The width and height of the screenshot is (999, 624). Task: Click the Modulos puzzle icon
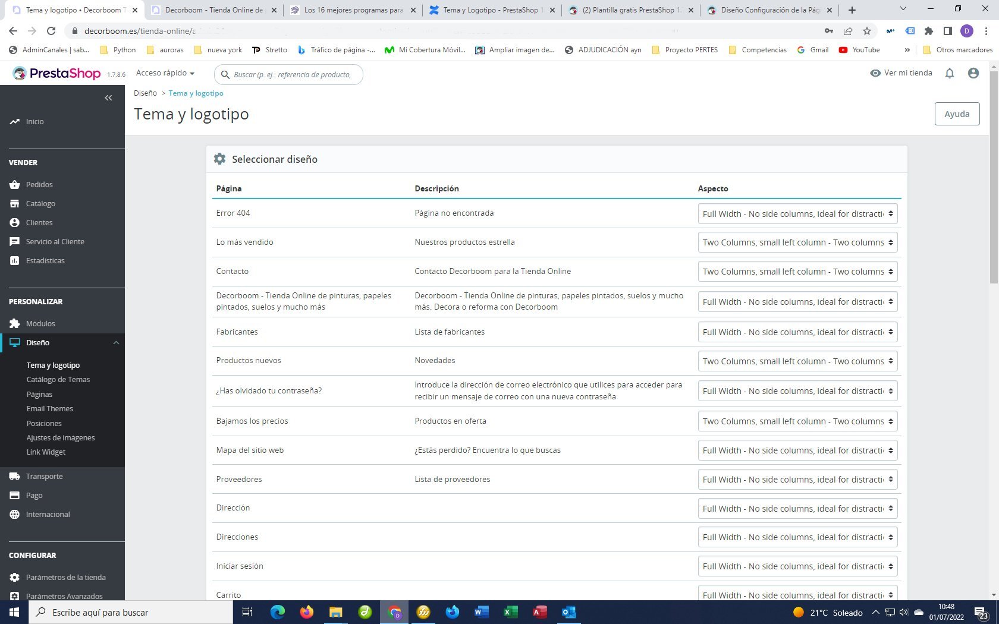[15, 324]
